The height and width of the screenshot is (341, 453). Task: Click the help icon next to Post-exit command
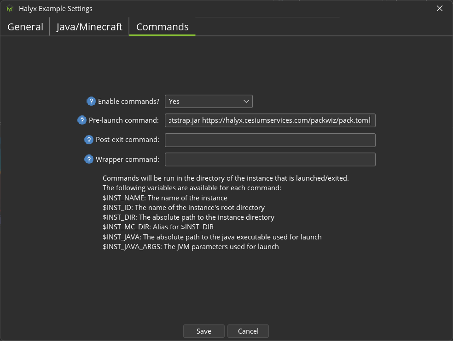pyautogui.click(x=89, y=140)
